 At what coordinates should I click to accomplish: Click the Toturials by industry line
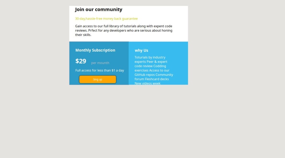[x=150, y=57]
